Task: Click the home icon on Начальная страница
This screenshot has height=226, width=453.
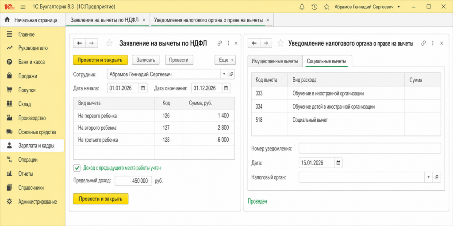Action: click(x=7, y=20)
